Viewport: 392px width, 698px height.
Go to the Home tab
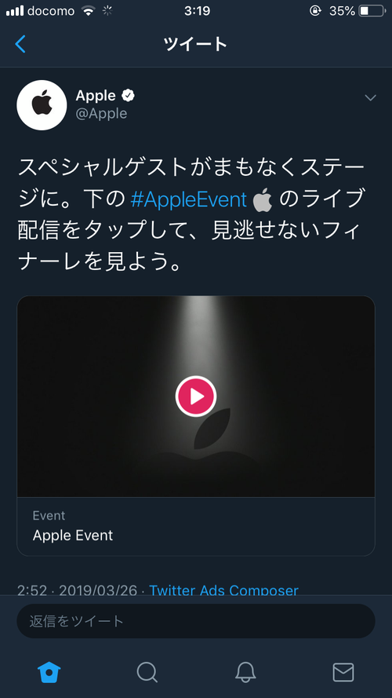pos(49,672)
